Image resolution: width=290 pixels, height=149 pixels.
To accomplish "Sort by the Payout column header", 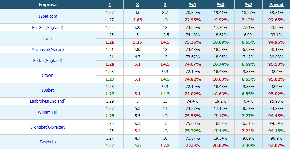I will tap(277, 5).
